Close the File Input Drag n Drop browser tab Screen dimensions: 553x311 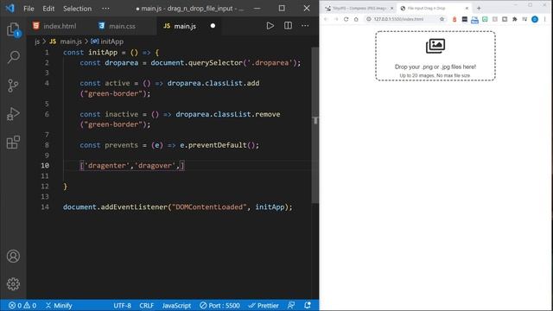pyautogui.click(x=467, y=8)
